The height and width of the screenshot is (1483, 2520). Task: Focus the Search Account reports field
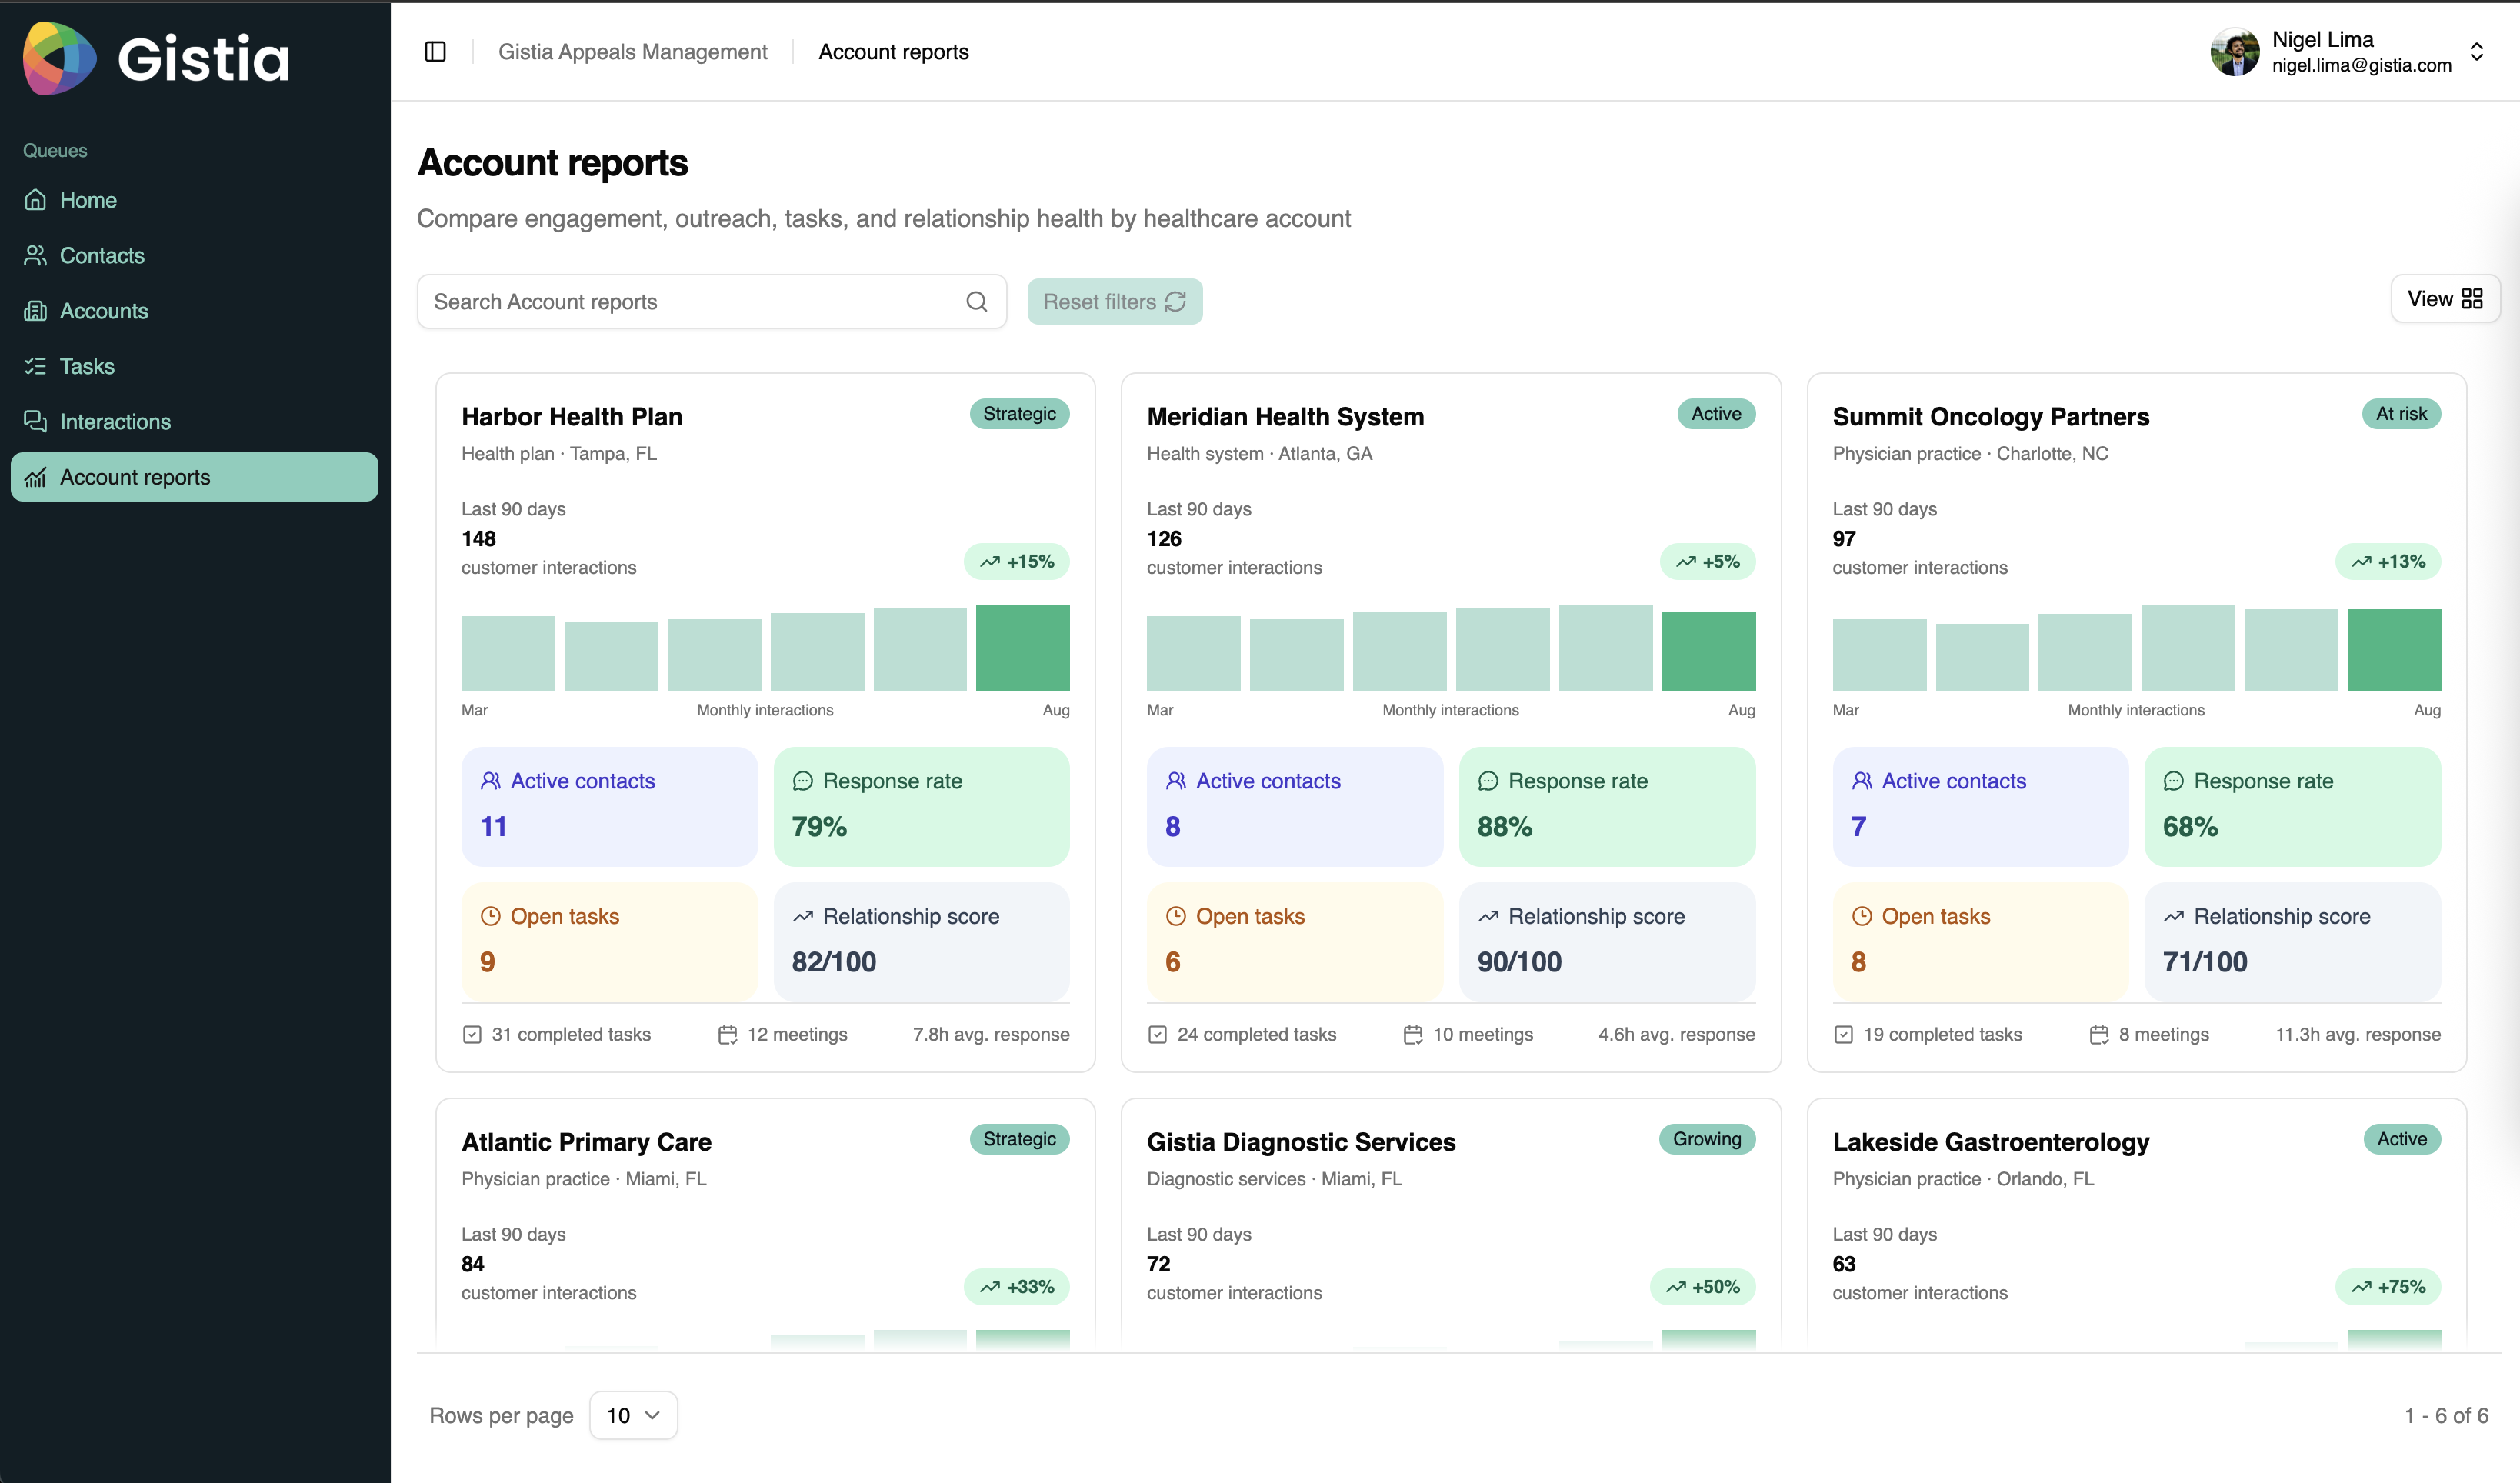pos(711,302)
